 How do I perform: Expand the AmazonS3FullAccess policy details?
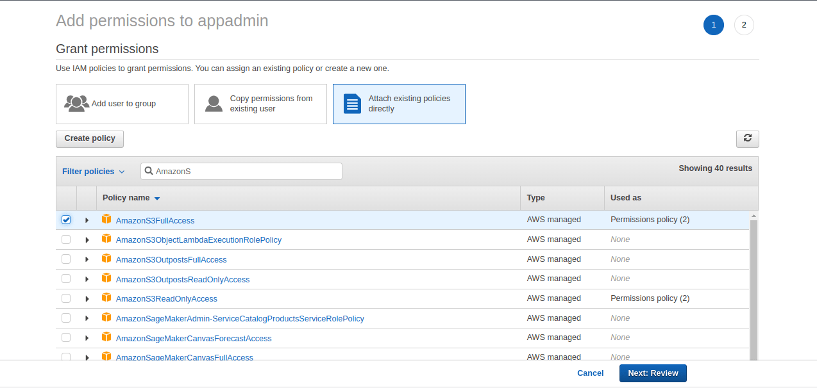coord(87,220)
